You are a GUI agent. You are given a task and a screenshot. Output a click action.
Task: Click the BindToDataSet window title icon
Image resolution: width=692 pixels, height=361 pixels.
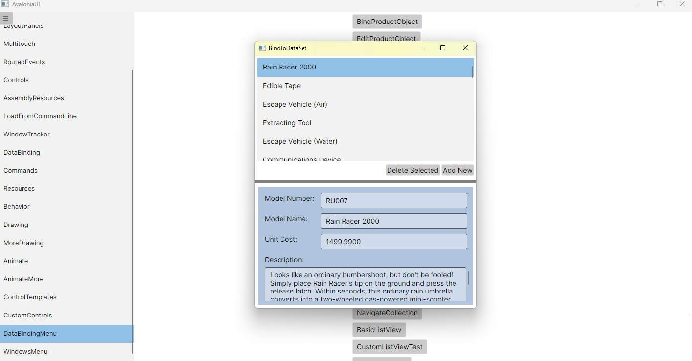pos(262,48)
